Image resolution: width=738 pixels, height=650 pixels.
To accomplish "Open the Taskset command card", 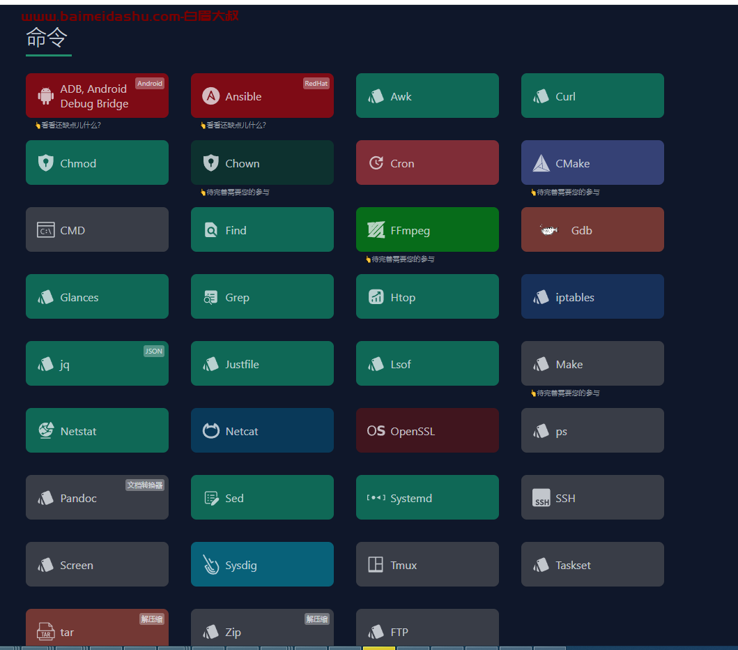I will [x=592, y=564].
